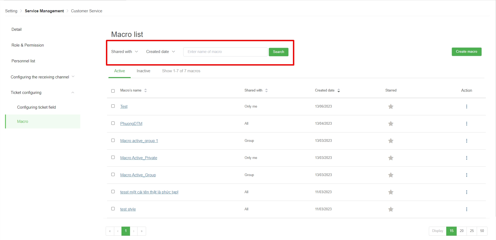The image size is (496, 240).
Task: Select all macros with header checkbox
Action: (113, 91)
